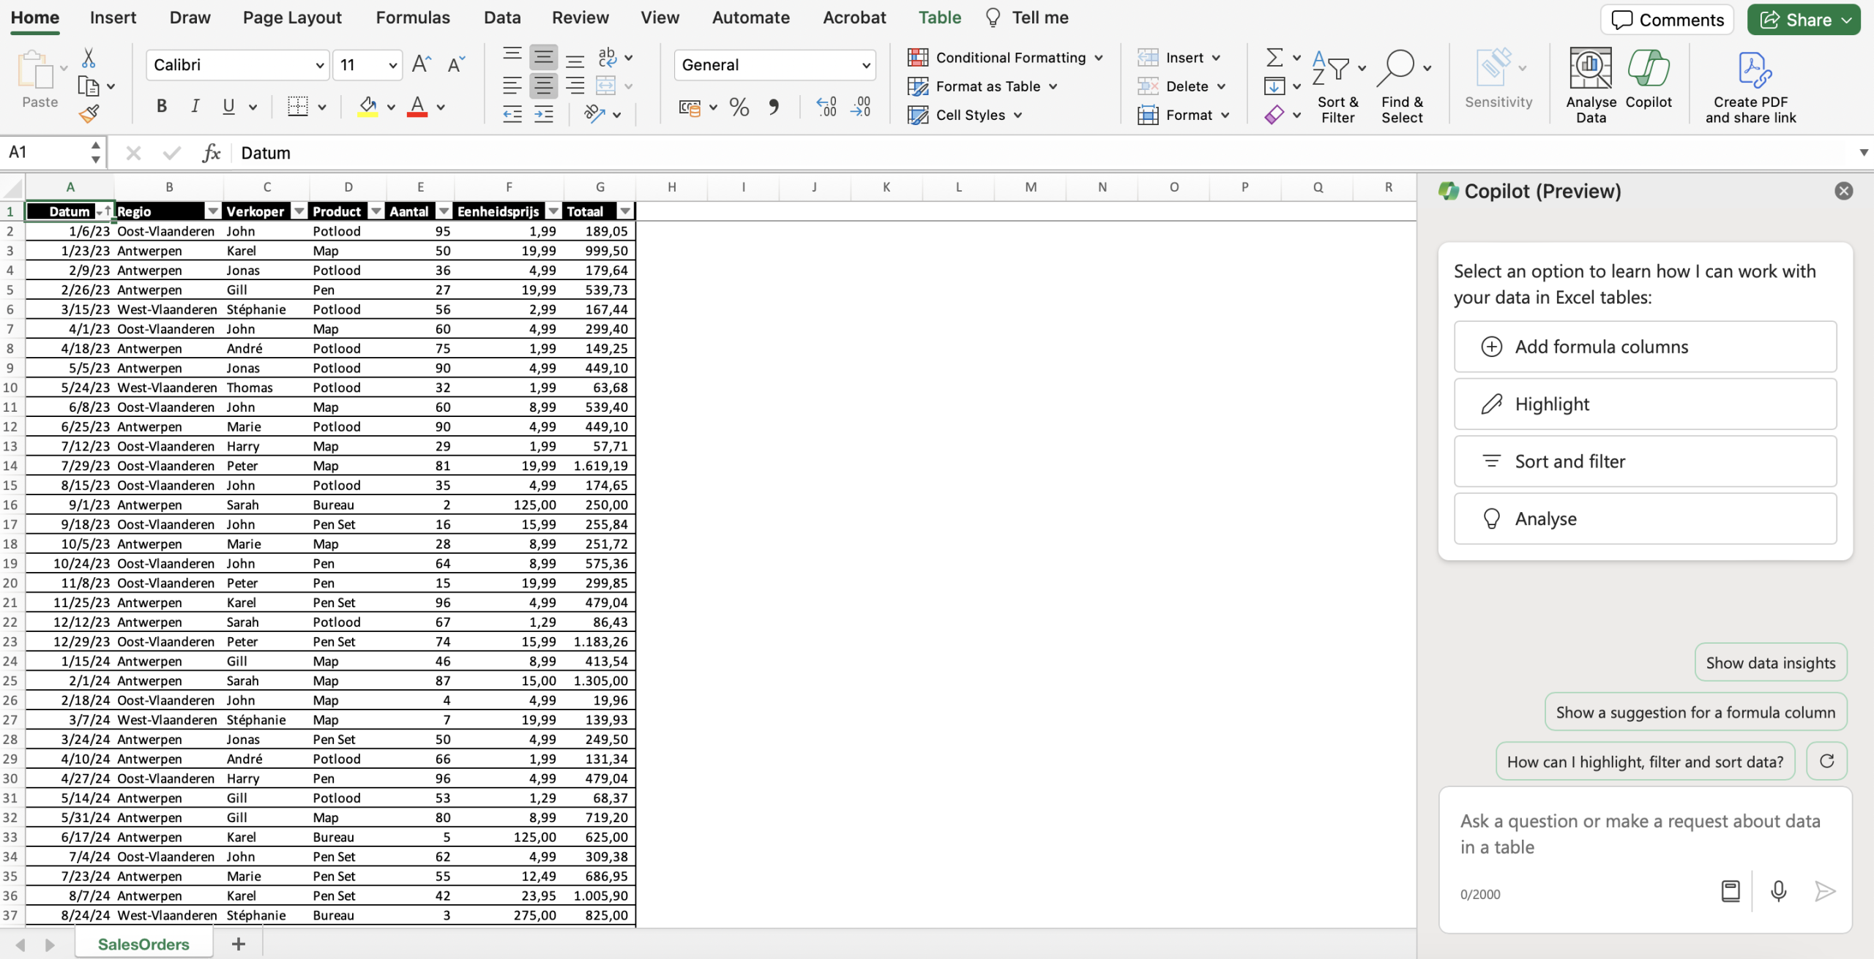The width and height of the screenshot is (1874, 959).
Task: Click the Increase Decimal icon
Action: (x=826, y=108)
